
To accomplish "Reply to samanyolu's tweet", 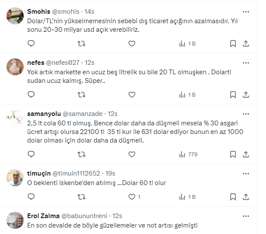I will (31, 154).
